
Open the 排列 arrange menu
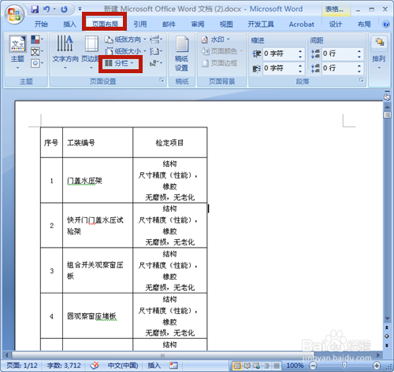coord(379,53)
